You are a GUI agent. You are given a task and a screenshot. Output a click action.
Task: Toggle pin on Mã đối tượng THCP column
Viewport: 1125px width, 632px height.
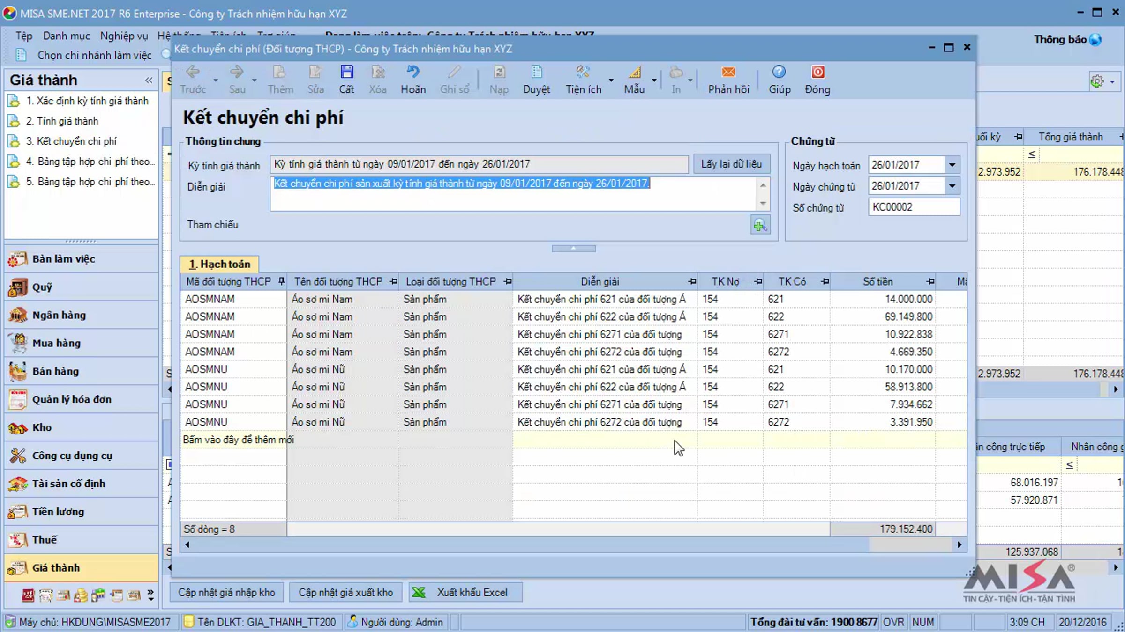pos(281,281)
